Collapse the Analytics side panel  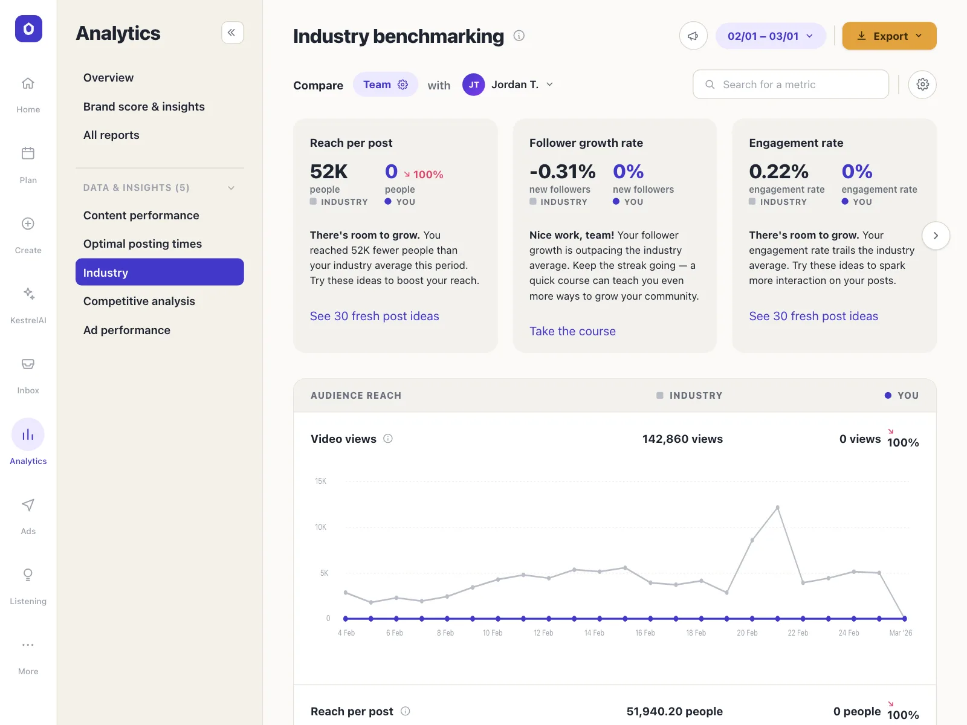point(232,33)
